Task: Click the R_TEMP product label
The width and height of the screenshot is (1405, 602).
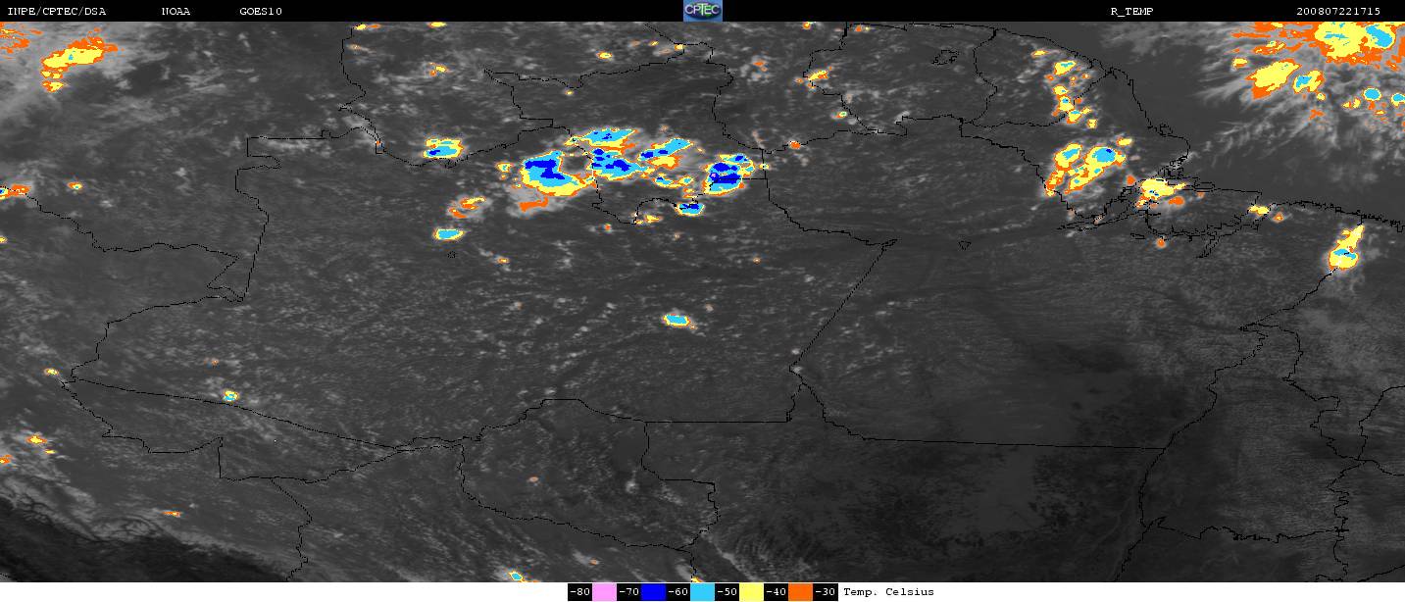Action: (1131, 11)
